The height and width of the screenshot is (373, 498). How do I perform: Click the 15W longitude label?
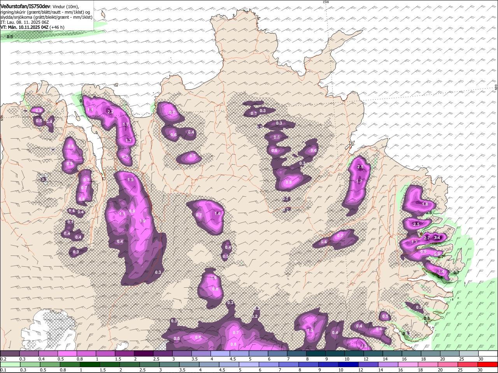[326, 2]
